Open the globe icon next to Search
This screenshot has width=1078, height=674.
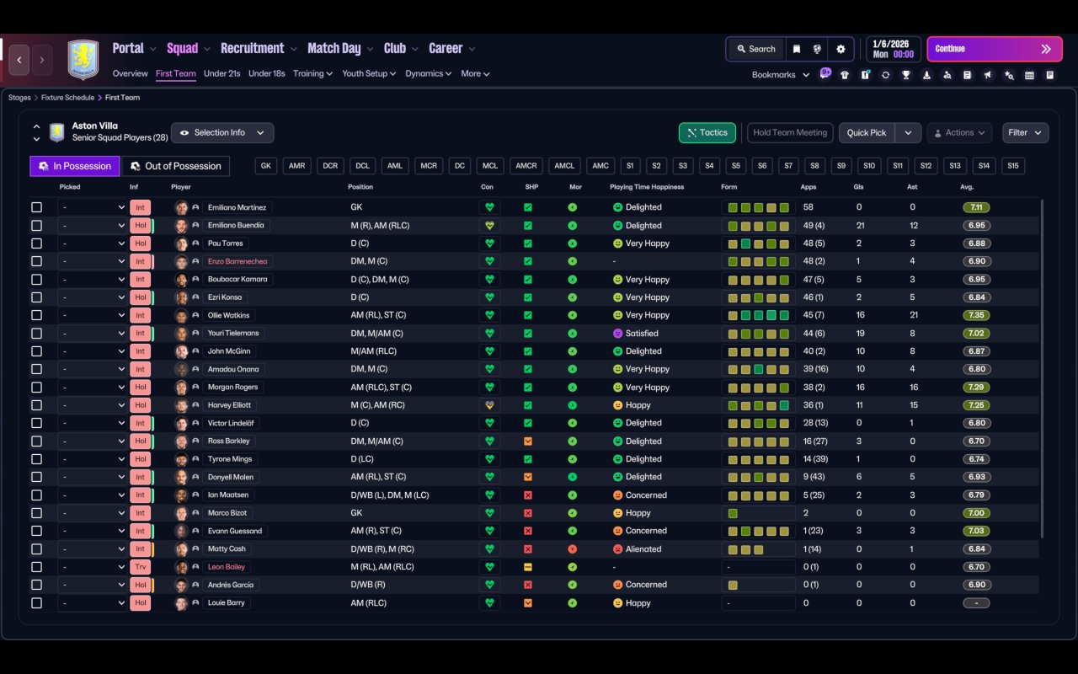[817, 49]
